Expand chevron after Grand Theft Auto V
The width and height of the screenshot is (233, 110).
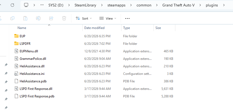[200, 5]
